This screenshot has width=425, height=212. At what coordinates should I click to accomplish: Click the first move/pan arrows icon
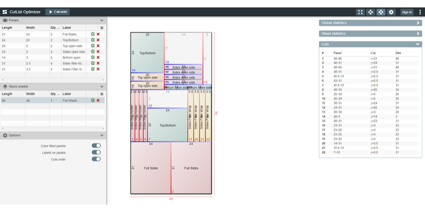coord(370,12)
